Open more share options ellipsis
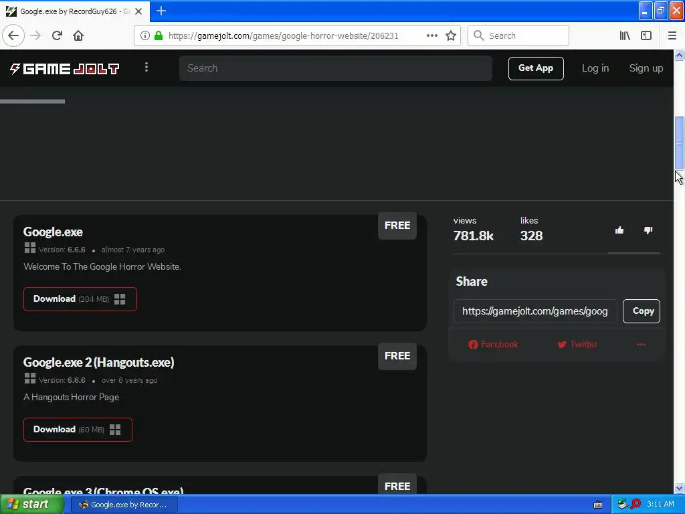This screenshot has width=685, height=514. 641,345
